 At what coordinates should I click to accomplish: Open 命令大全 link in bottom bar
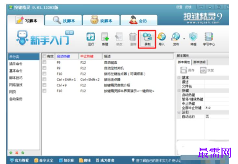[44, 160]
